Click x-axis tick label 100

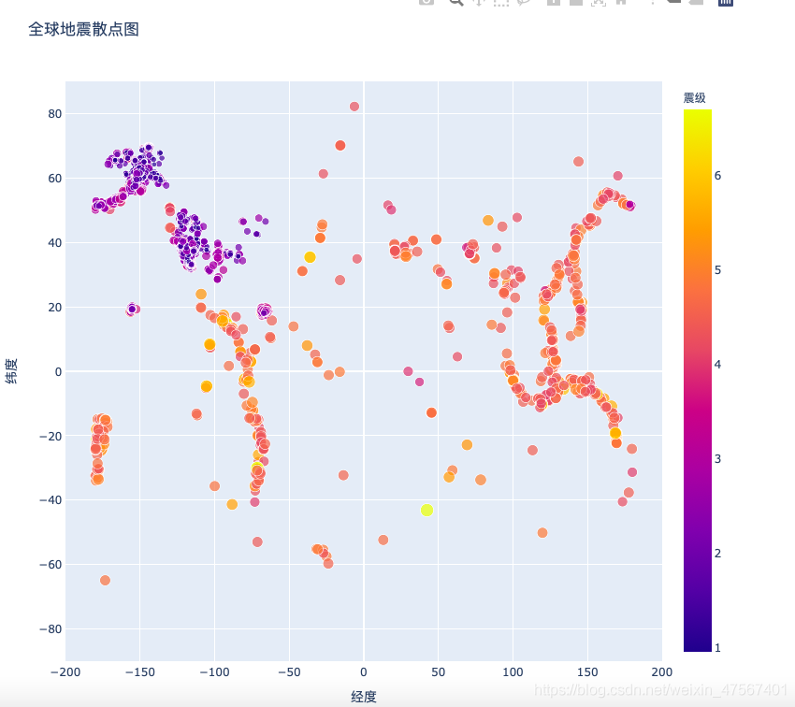513,672
